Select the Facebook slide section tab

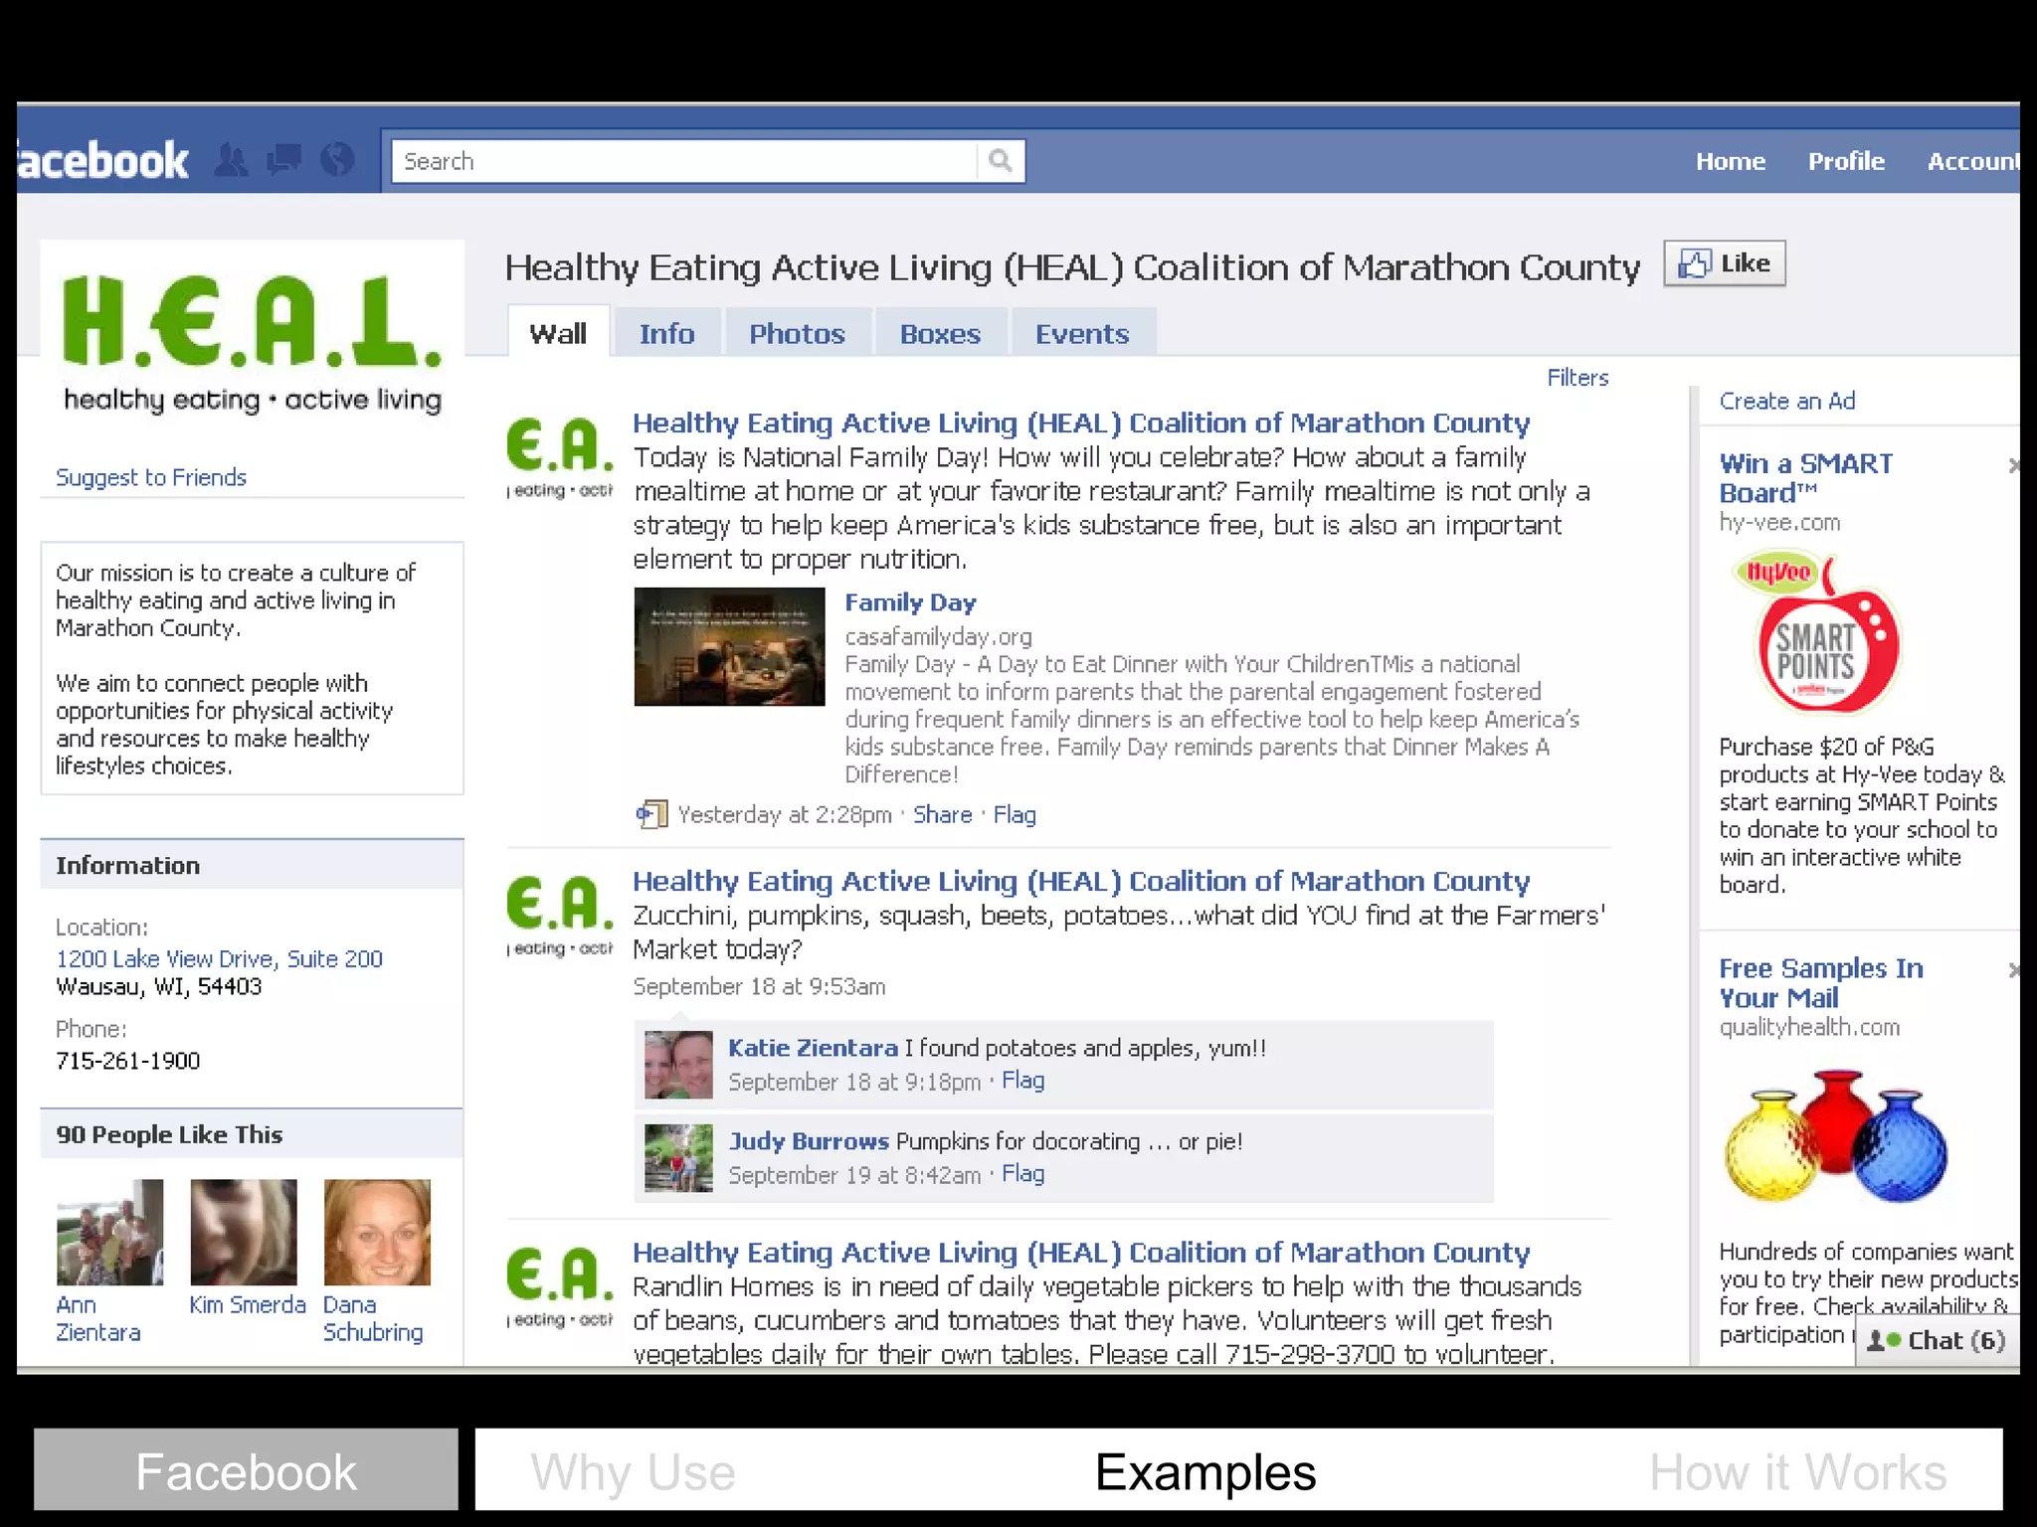click(x=246, y=1470)
